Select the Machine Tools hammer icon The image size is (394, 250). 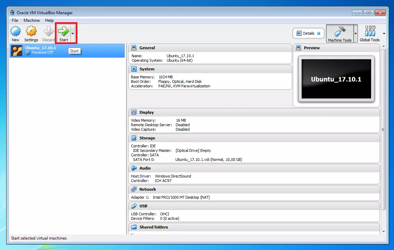tap(339, 32)
